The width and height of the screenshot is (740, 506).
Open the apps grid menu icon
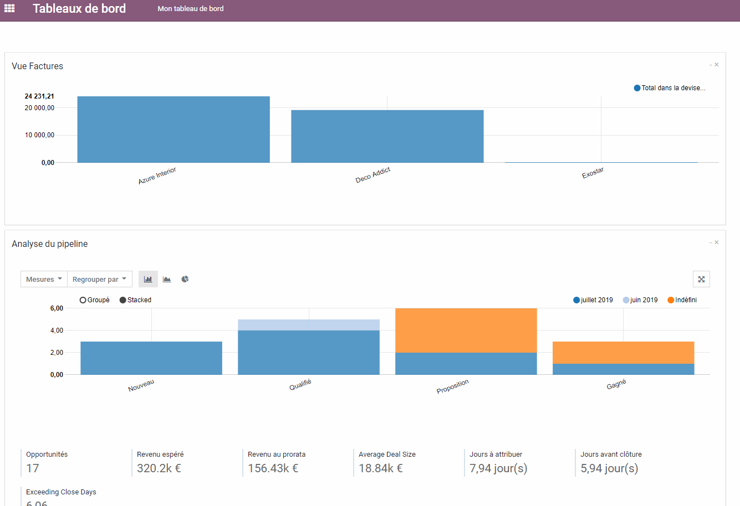pos(9,8)
